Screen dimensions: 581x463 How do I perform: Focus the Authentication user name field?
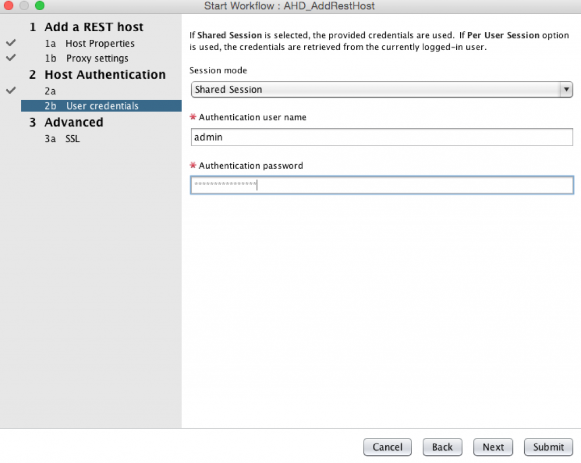[x=381, y=137]
